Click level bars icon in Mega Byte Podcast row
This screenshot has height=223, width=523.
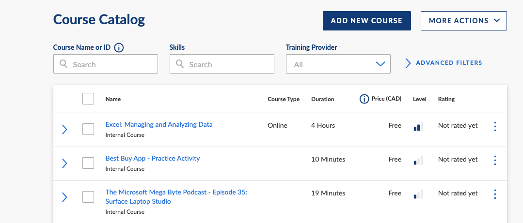[418, 194]
